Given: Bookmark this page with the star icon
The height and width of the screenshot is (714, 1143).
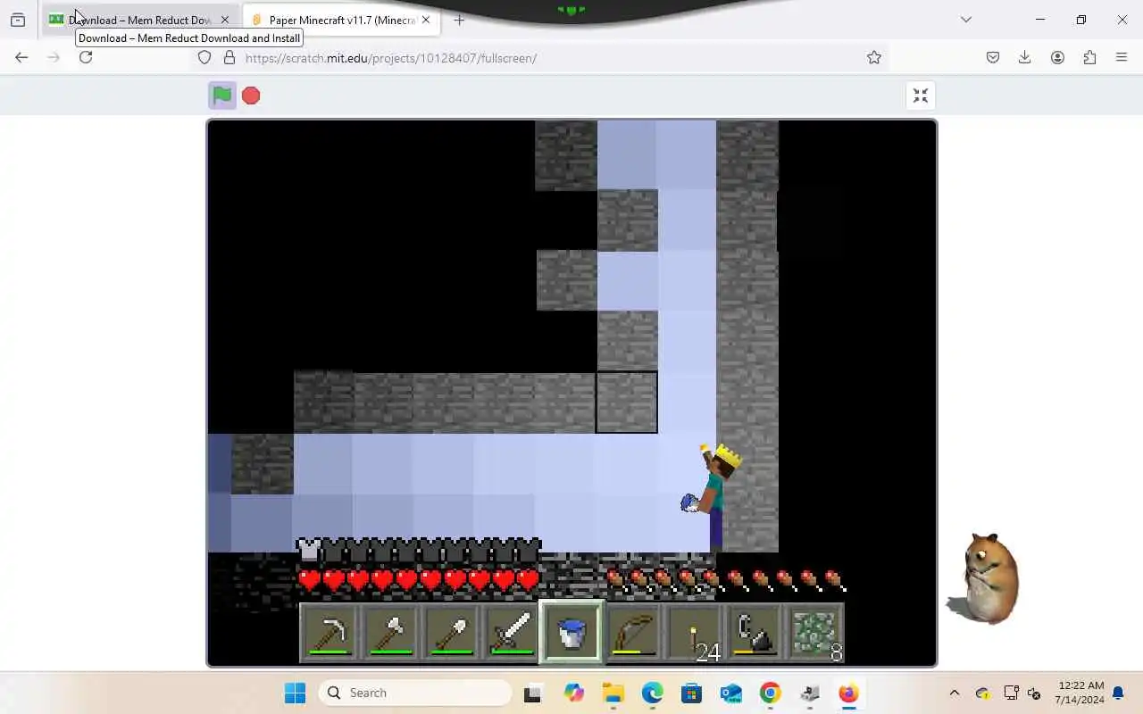Looking at the screenshot, I should 874,57.
